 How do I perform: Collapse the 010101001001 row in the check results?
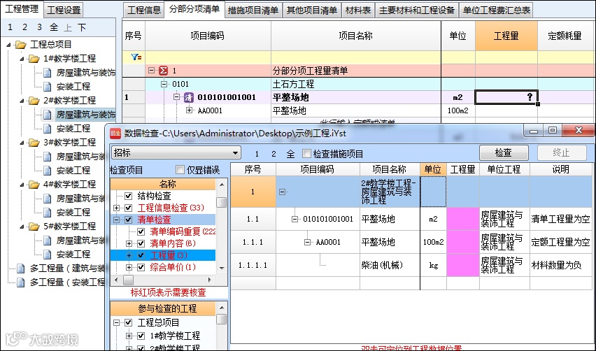[x=295, y=219]
